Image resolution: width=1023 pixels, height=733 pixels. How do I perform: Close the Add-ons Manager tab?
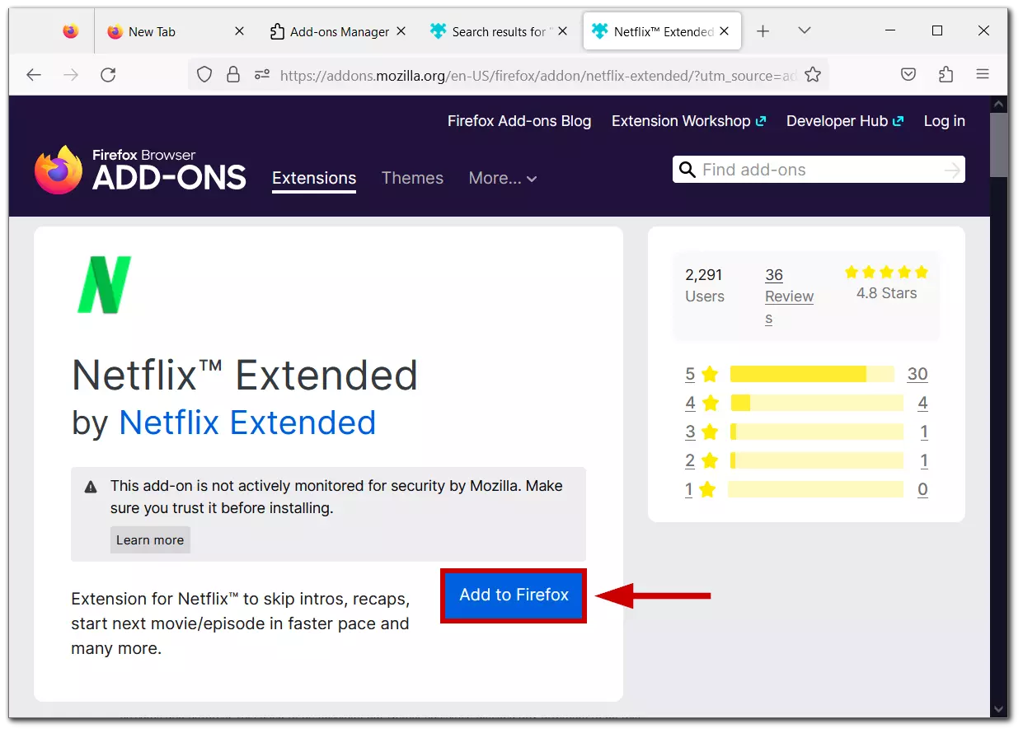[x=401, y=31]
